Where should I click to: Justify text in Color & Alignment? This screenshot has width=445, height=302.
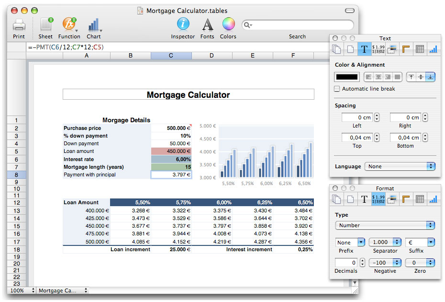(397, 77)
